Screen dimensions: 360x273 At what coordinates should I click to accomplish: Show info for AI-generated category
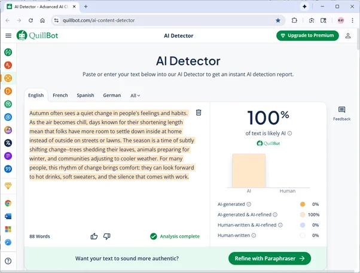tap(249, 204)
